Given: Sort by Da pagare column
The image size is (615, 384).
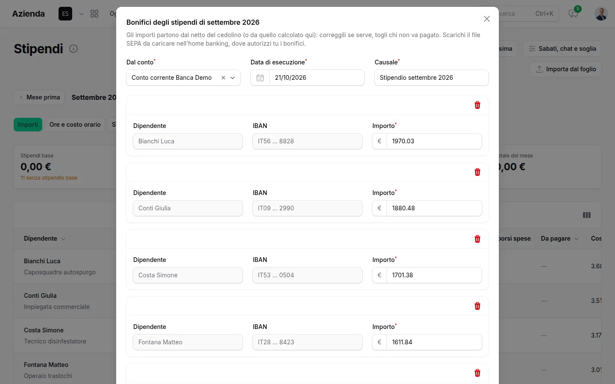Looking at the screenshot, I should pyautogui.click(x=559, y=239).
